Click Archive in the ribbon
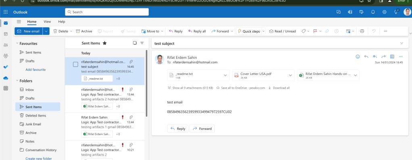412x160 pixels. [84, 31]
